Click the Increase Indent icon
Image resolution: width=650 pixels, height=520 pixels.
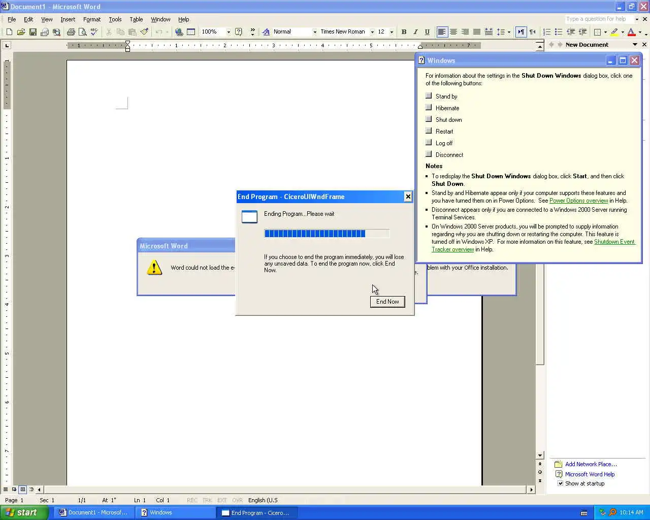(x=582, y=31)
